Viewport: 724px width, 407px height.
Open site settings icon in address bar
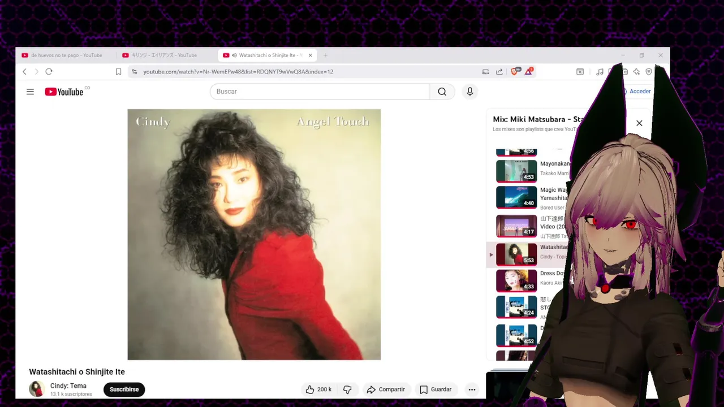pyautogui.click(x=134, y=72)
